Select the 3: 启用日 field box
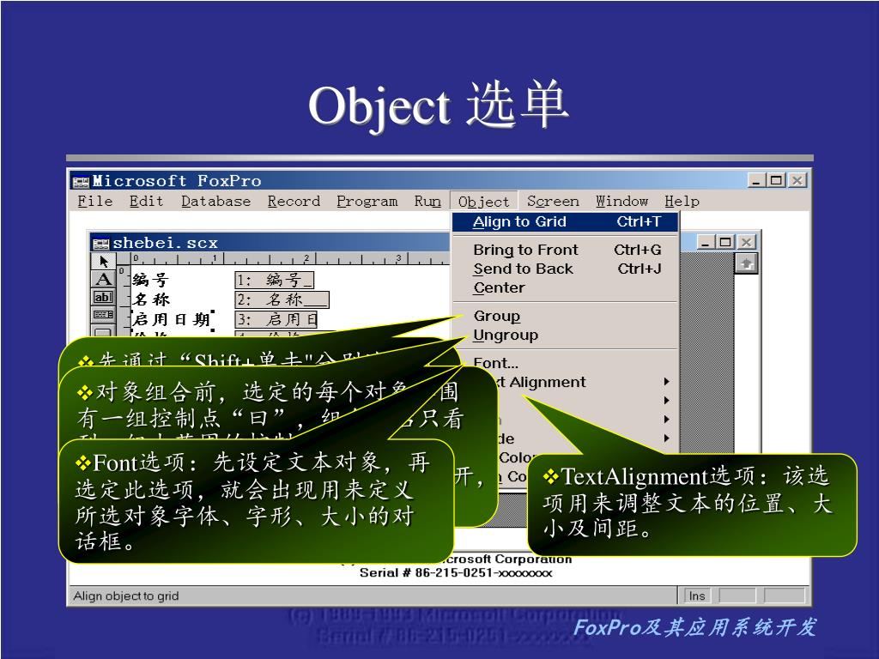 tap(276, 319)
